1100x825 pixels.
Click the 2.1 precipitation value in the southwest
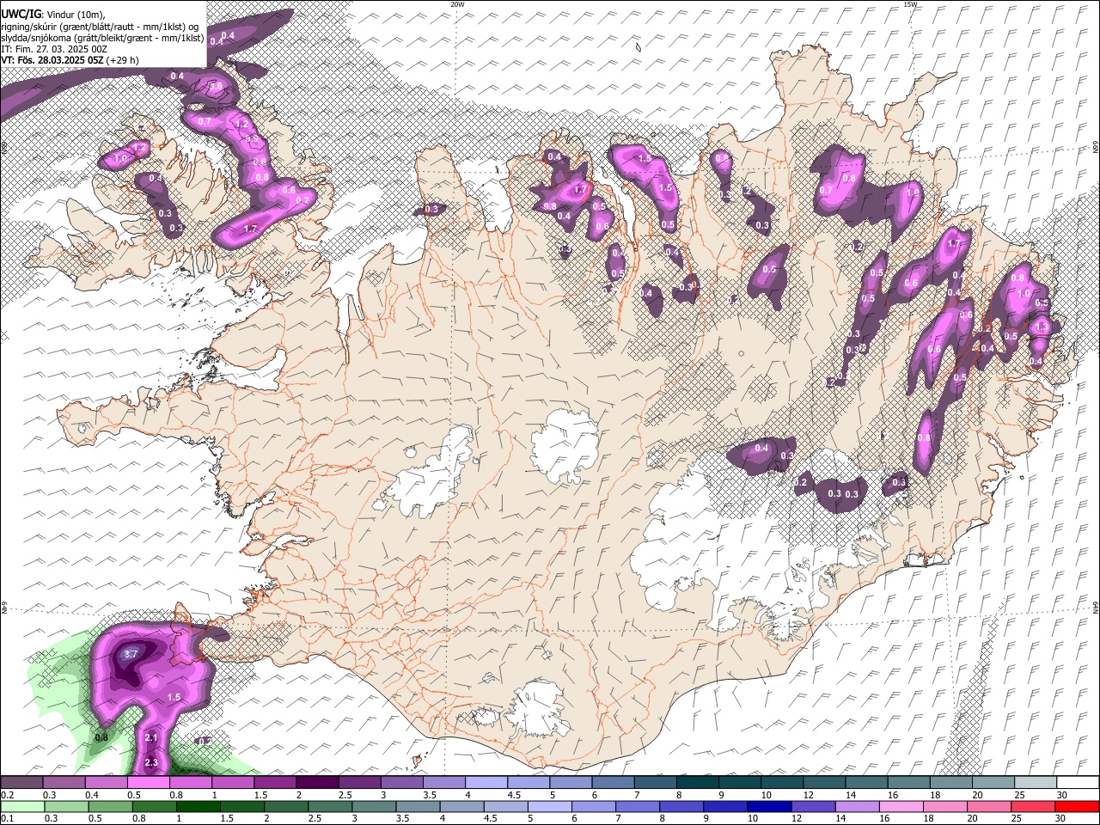(151, 738)
